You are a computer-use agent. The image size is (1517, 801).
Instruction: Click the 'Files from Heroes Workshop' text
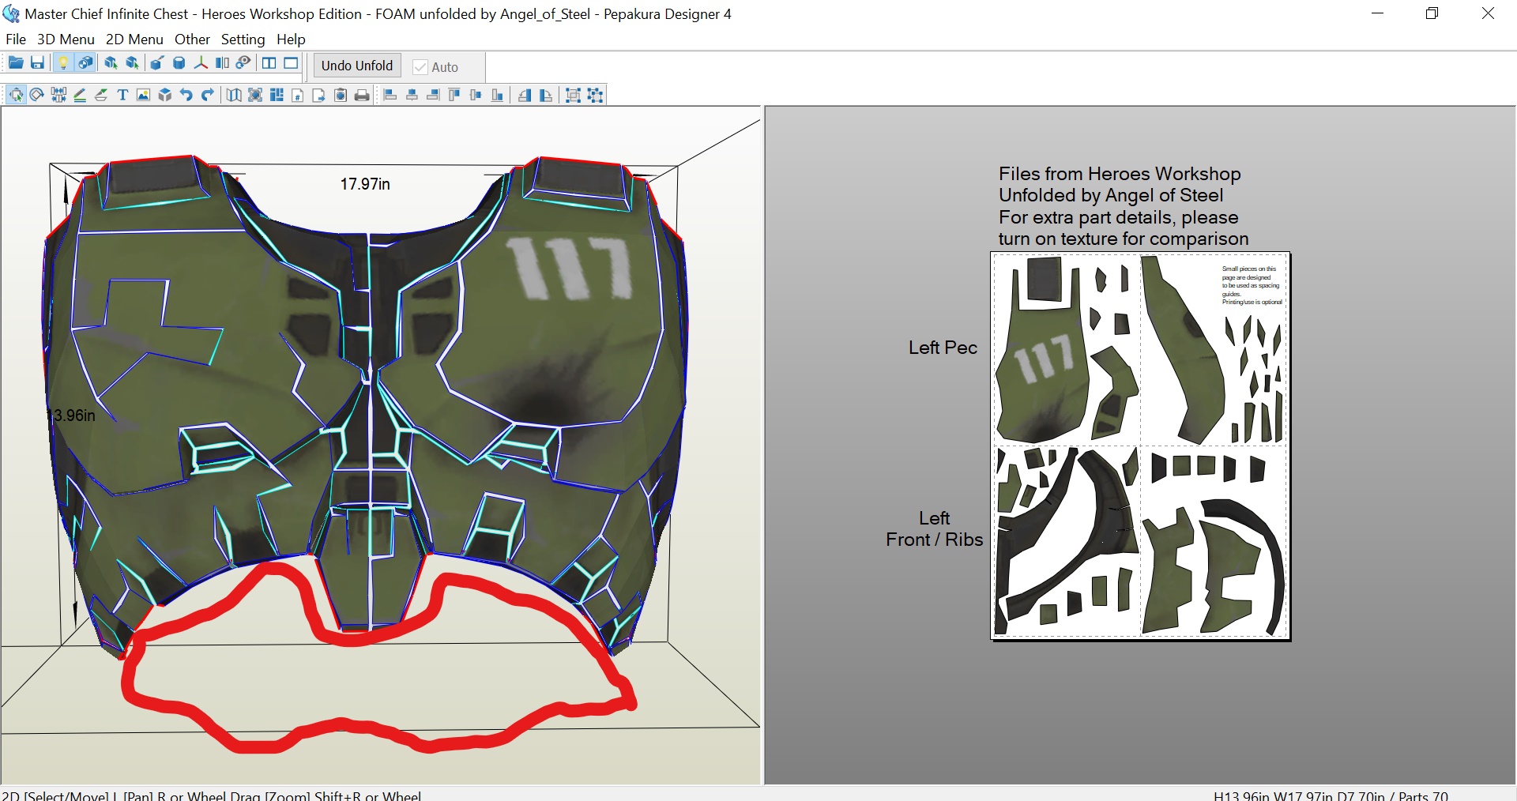click(x=1120, y=174)
